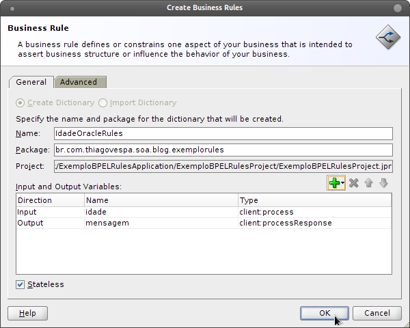Image resolution: width=410 pixels, height=328 pixels.
Task: Click the window menu dot in title bar
Action: click(12, 9)
